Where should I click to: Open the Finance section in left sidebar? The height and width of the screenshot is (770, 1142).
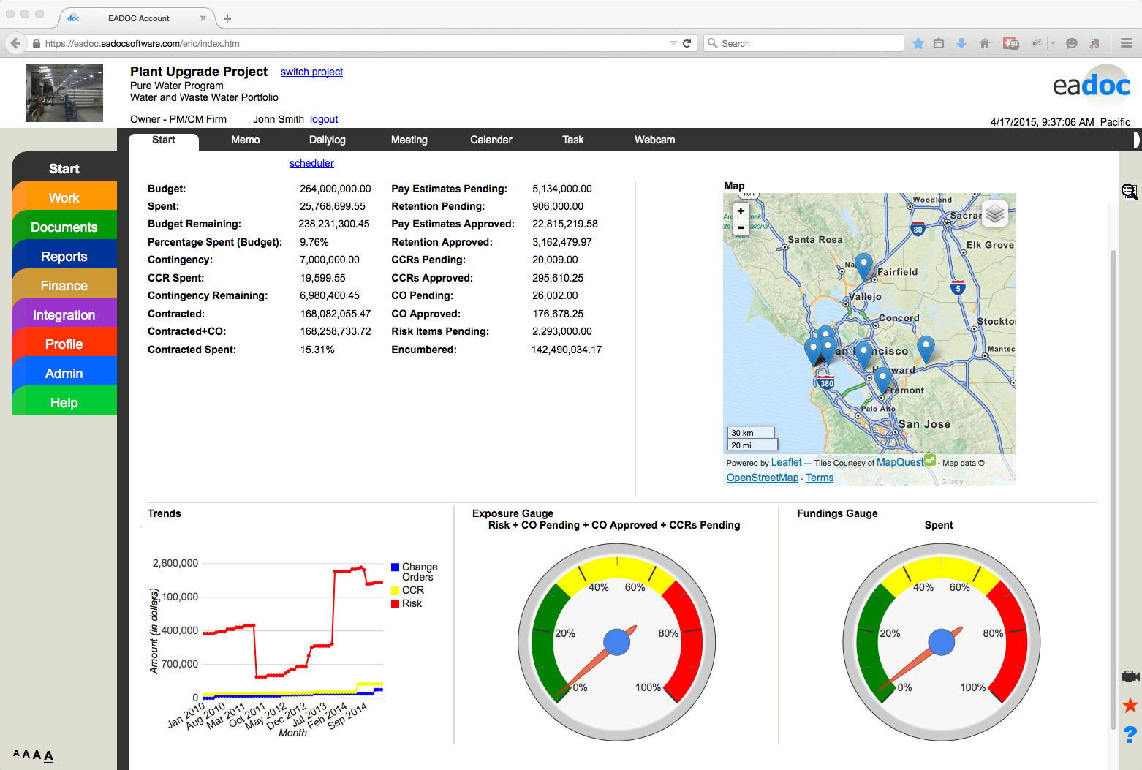(x=64, y=285)
